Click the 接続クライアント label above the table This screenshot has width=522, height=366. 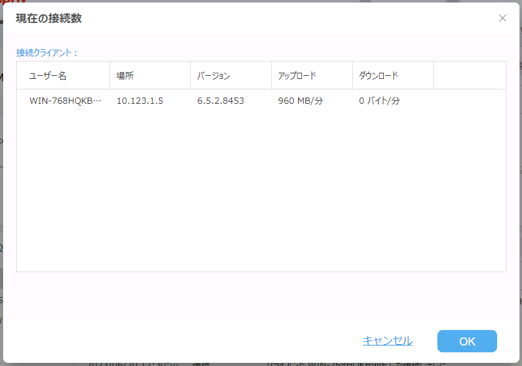point(47,53)
